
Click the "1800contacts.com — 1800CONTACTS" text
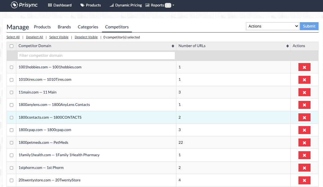tap(50, 117)
